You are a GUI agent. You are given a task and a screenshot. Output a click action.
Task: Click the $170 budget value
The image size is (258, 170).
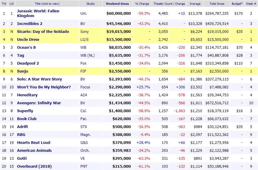[x=239, y=14]
